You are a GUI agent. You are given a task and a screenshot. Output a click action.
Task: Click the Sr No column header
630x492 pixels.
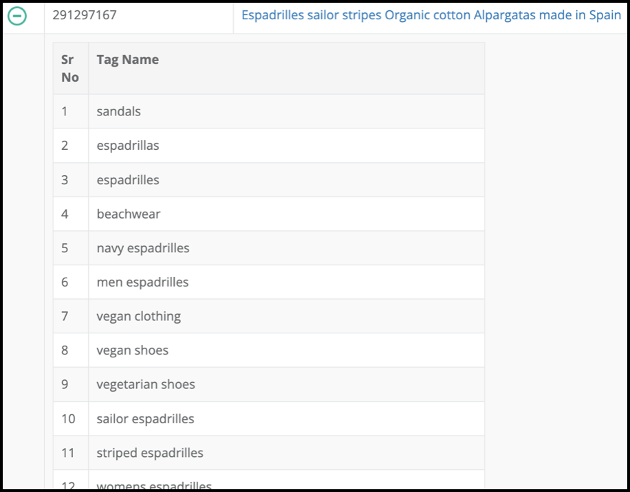pyautogui.click(x=70, y=69)
